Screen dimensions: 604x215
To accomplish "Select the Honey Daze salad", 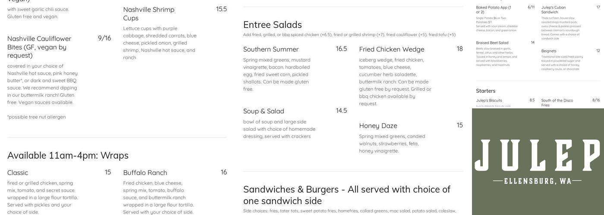I will coord(378,126).
